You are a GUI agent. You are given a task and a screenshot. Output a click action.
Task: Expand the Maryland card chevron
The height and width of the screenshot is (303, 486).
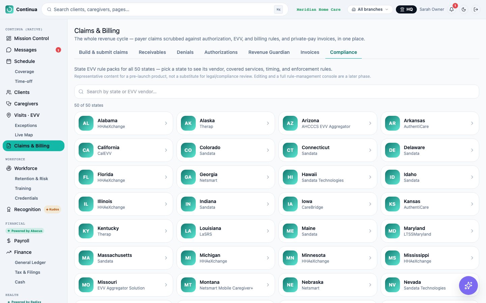click(x=472, y=231)
